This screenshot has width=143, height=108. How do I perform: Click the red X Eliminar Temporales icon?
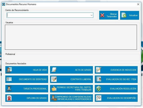[102, 15]
